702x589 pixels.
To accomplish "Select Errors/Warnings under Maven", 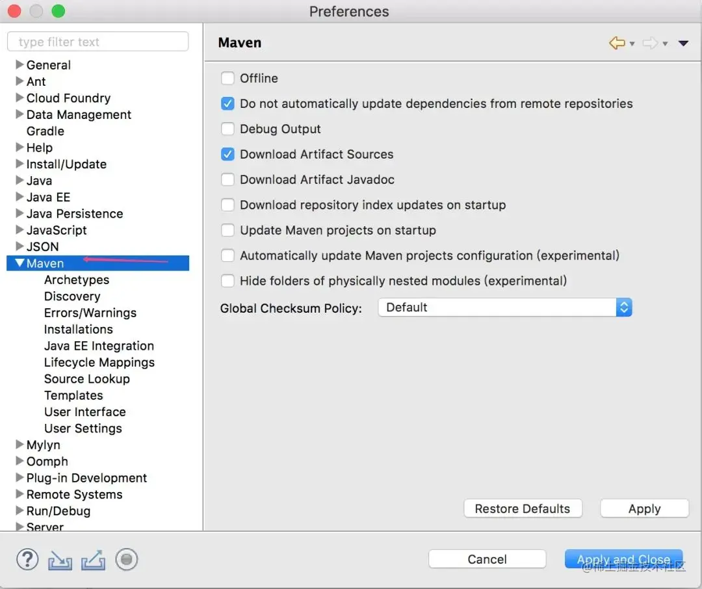I will 90,313.
